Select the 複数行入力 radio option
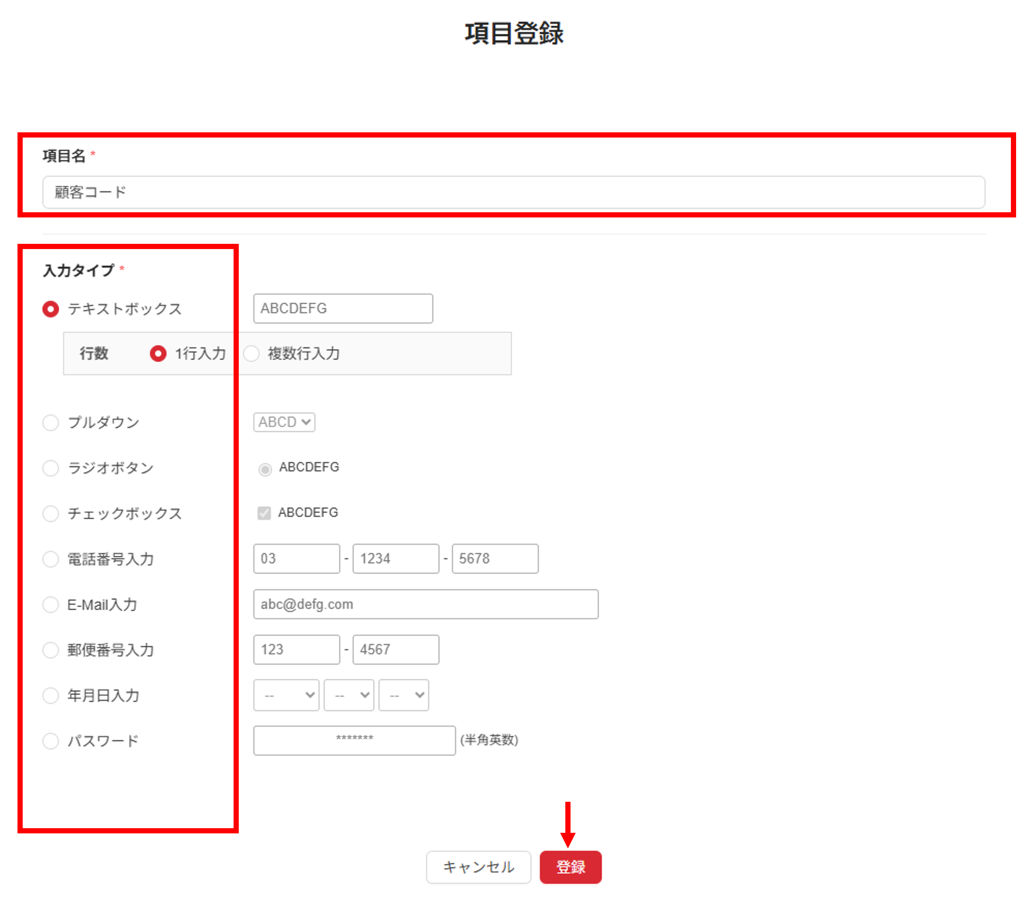 click(x=252, y=354)
